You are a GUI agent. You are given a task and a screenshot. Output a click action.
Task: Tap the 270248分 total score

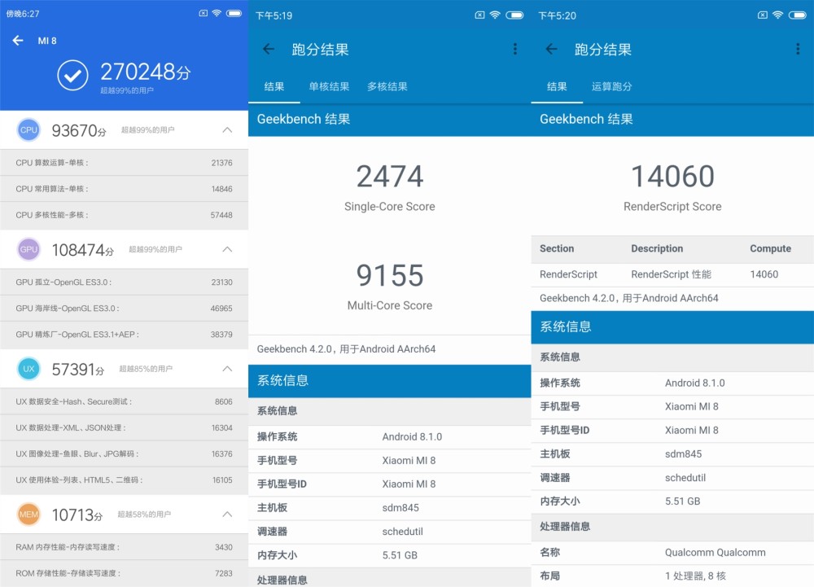[x=146, y=72]
